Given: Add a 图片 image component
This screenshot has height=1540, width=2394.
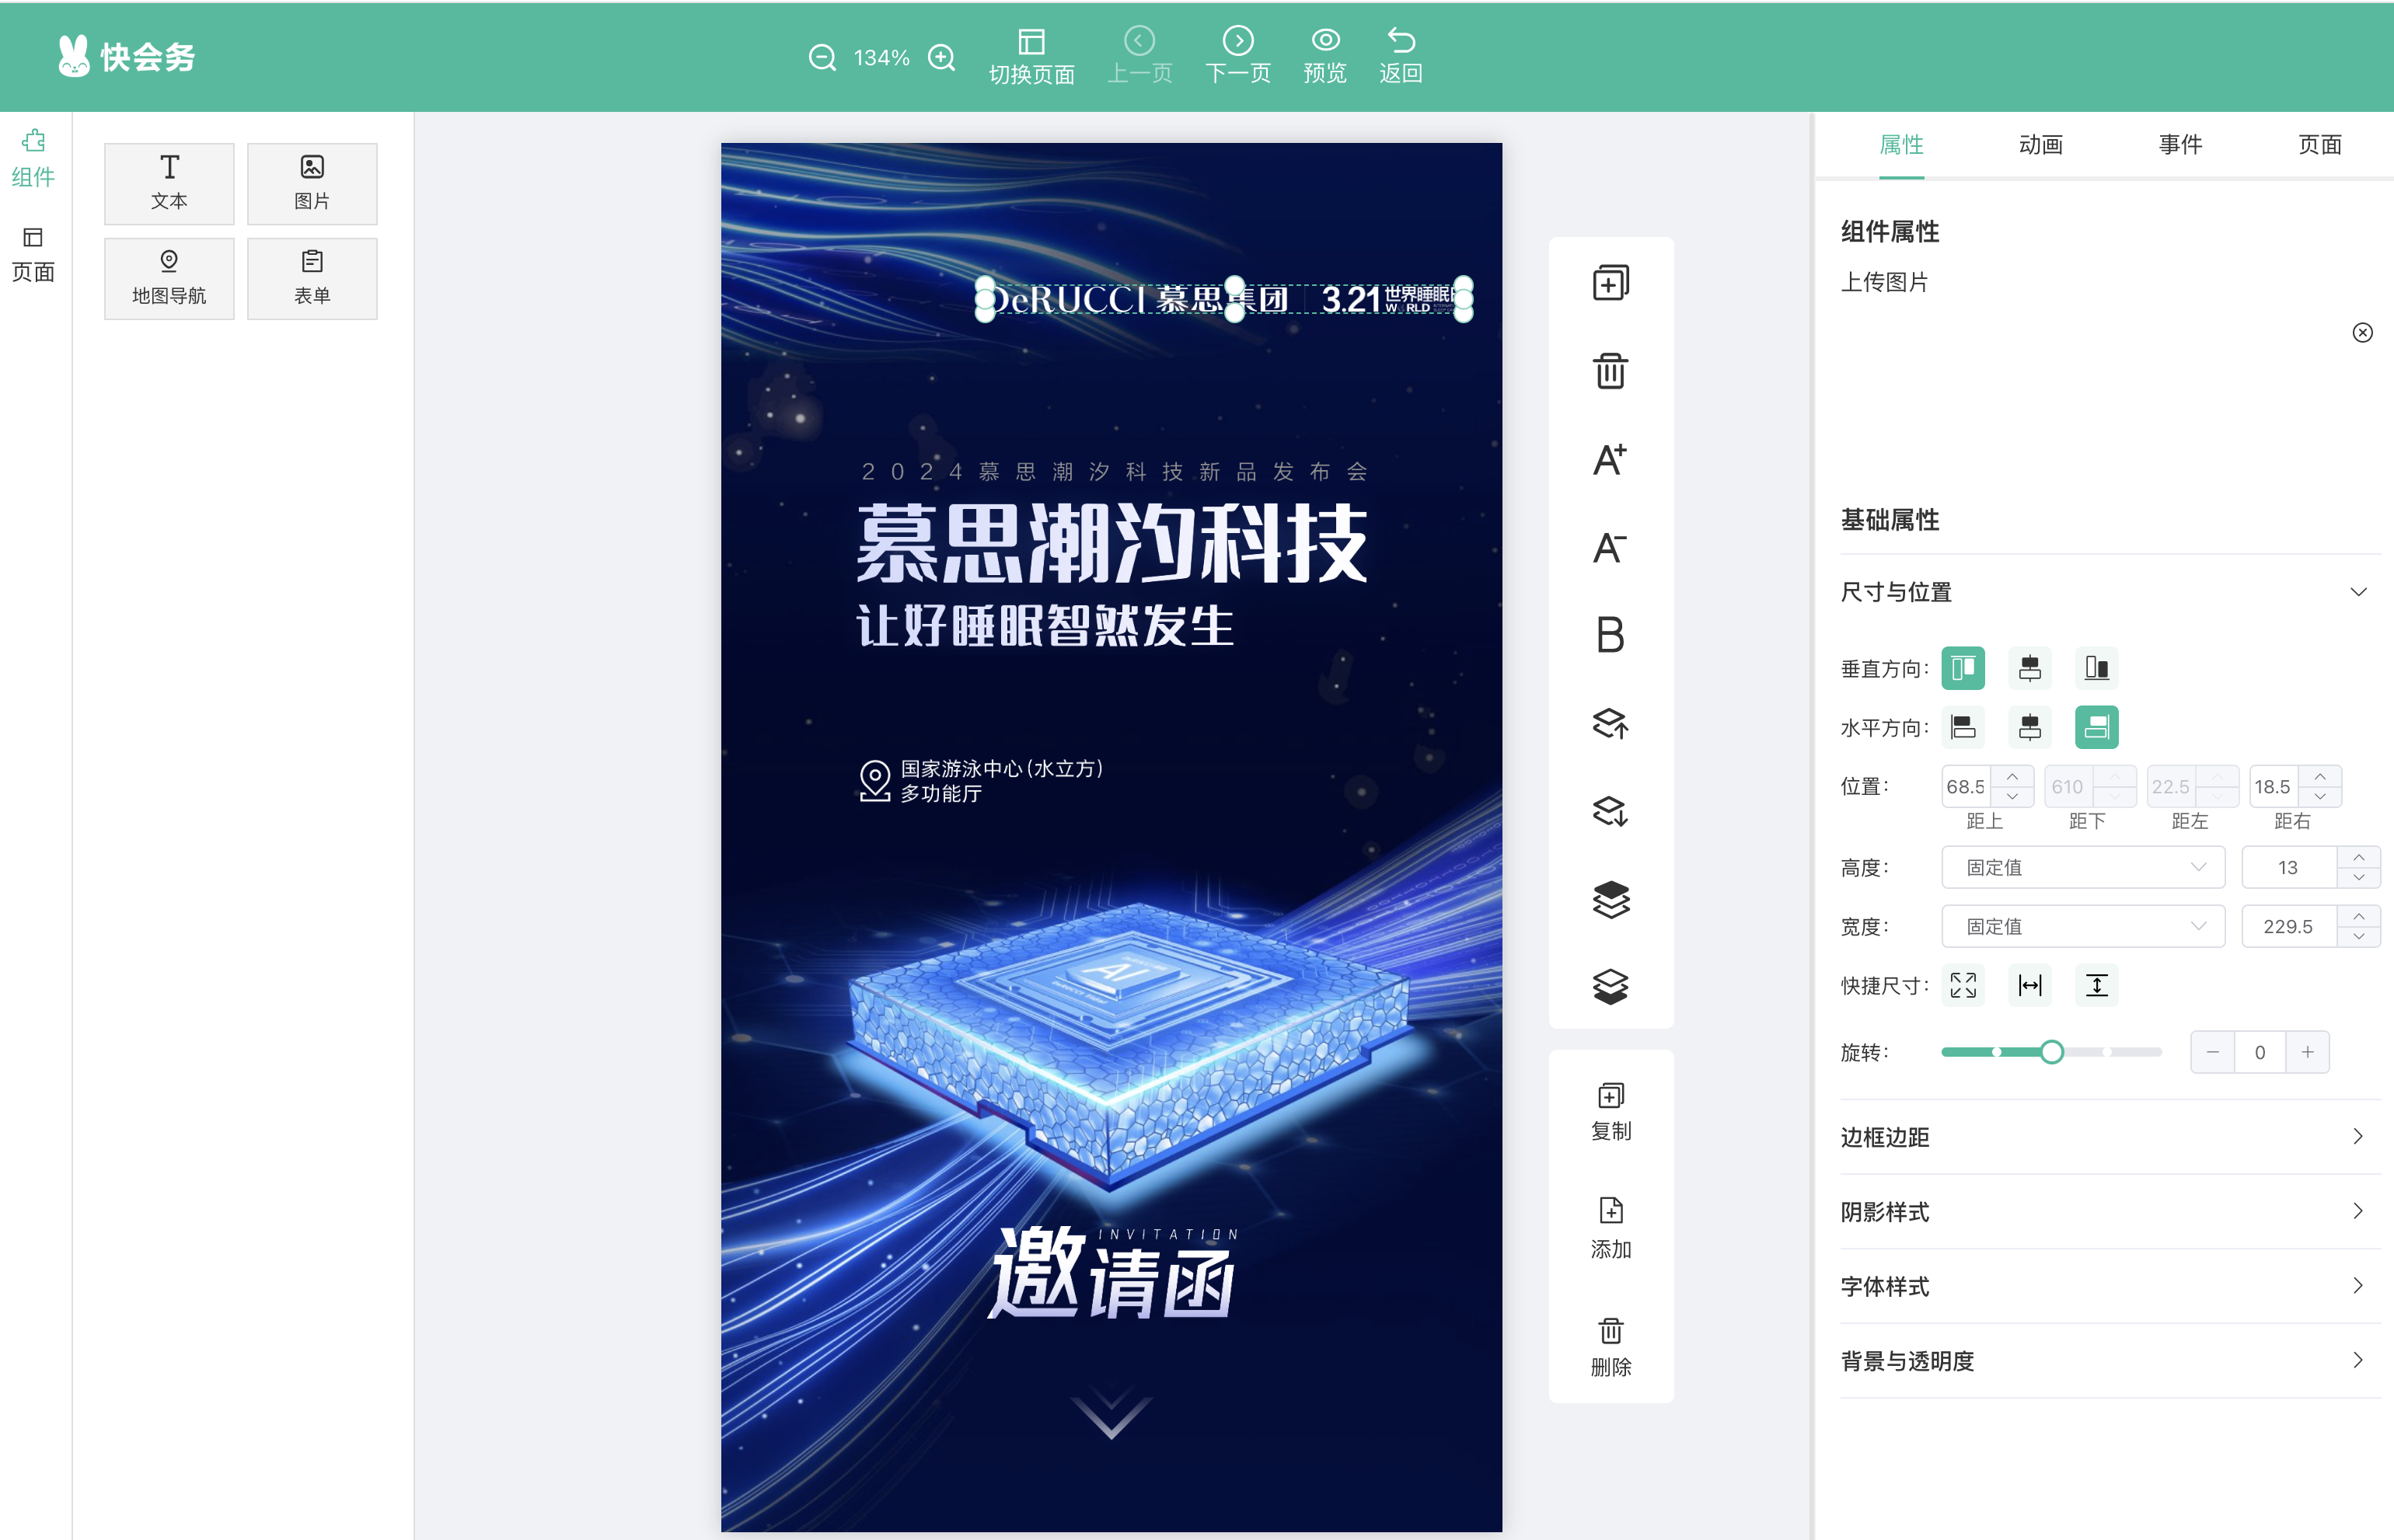Looking at the screenshot, I should [312, 183].
